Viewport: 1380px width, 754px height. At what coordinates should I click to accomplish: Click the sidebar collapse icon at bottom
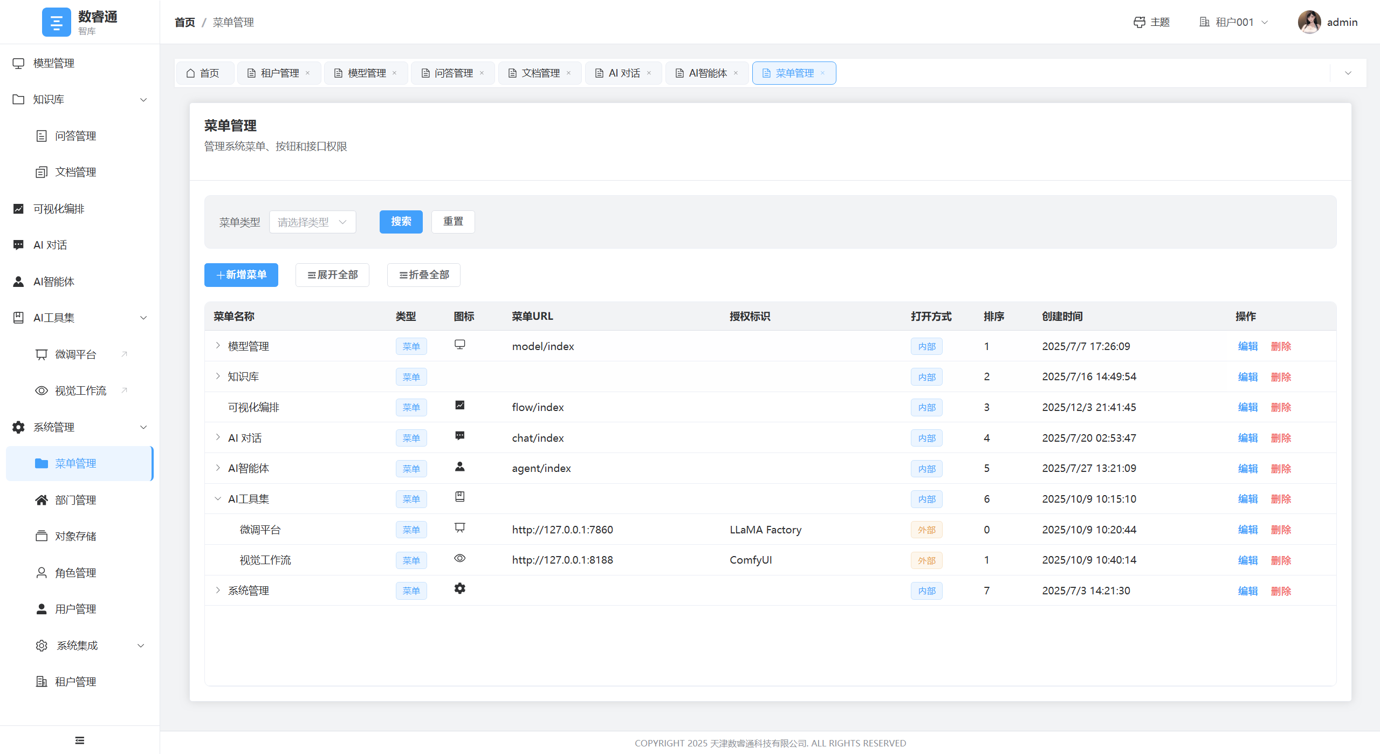point(80,740)
